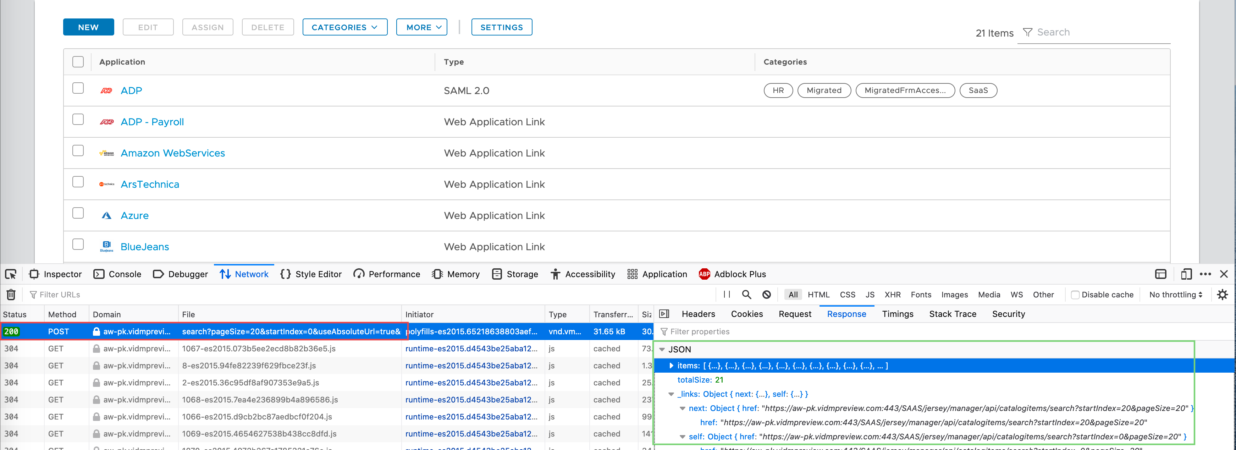The height and width of the screenshot is (450, 1236).
Task: Open the CATEGORIES dropdown
Action: [344, 27]
